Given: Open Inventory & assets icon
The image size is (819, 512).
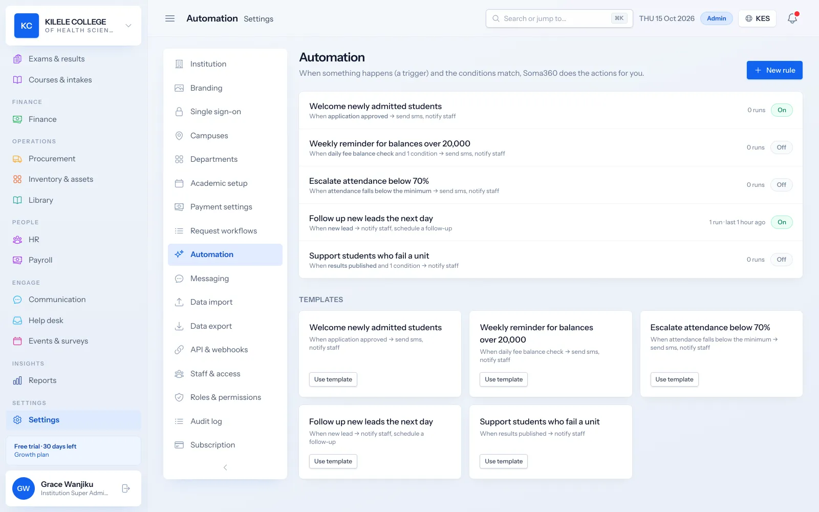Looking at the screenshot, I should pos(17,179).
